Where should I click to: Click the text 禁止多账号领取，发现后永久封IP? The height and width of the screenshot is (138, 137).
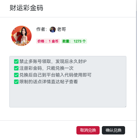[x=53, y=61]
